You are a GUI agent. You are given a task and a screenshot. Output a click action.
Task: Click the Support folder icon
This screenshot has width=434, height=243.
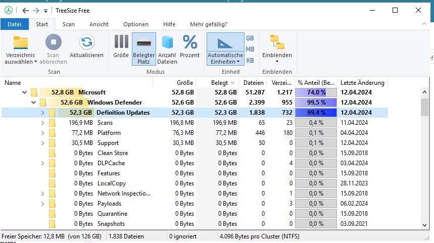pos(52,143)
